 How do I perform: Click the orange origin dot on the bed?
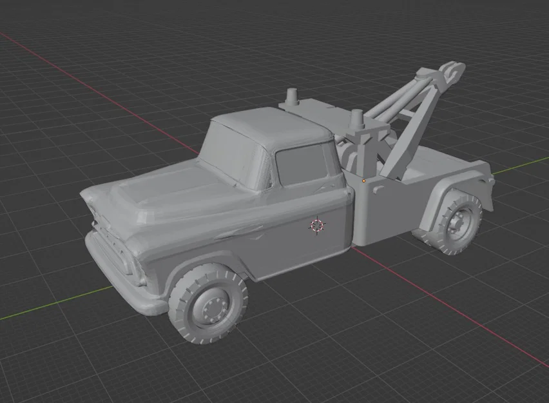pos(365,181)
